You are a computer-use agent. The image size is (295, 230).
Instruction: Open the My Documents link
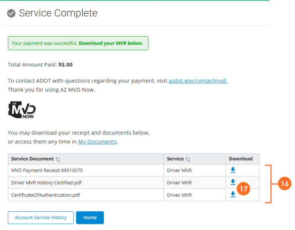(x=97, y=142)
